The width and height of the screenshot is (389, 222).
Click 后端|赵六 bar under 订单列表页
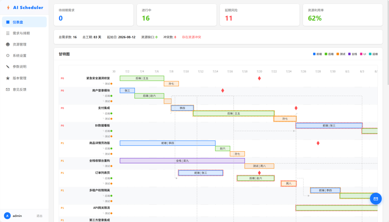click(255, 178)
